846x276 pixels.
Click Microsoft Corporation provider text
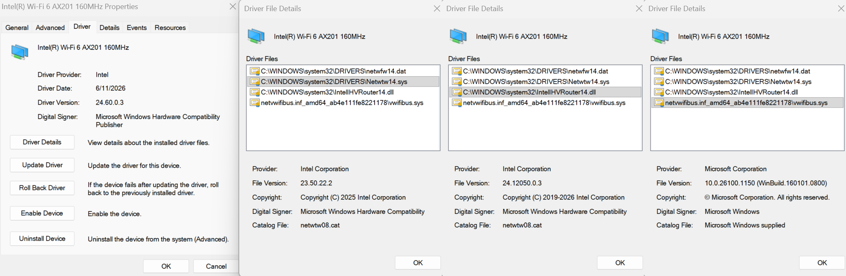point(735,169)
